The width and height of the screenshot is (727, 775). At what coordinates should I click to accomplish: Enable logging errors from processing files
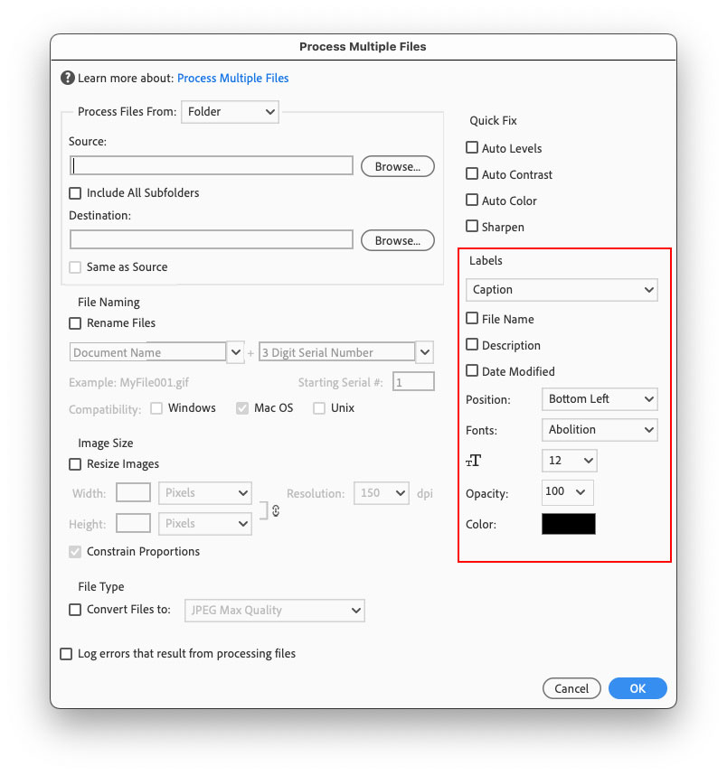(x=63, y=653)
